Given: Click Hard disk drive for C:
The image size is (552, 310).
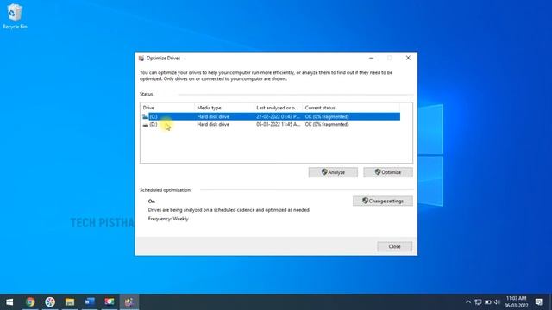Looking at the screenshot, I should tap(213, 117).
